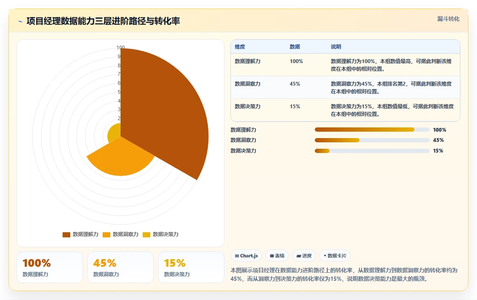477x300 pixels.
Task: Click the 数据决策力为15% explanation cell
Action: pyautogui.click(x=392, y=110)
